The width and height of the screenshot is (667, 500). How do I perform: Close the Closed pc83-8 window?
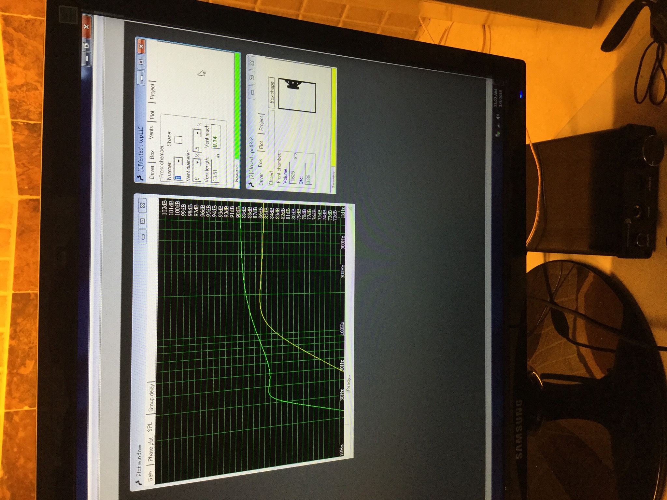pos(251,62)
